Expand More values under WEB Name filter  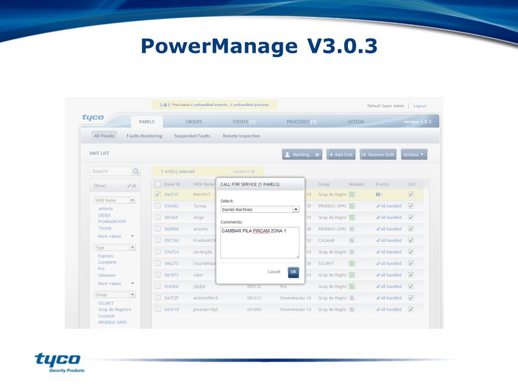point(115,236)
